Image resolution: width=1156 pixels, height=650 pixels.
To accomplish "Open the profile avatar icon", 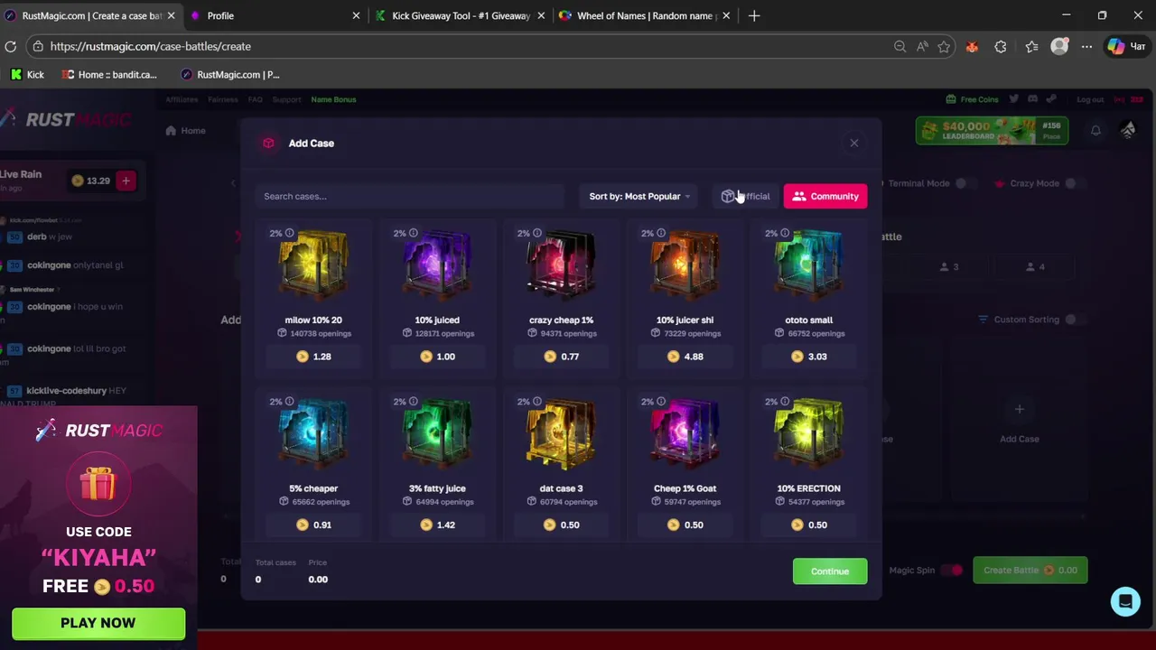I will click(1128, 131).
